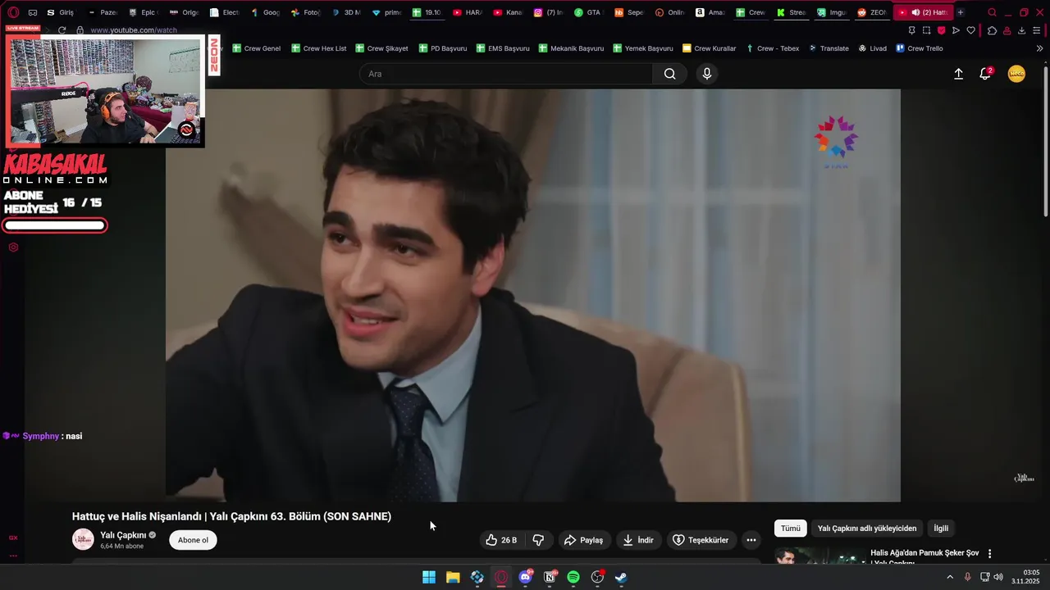
Task: Open Crew Hex List bookmark
Action: 318,48
